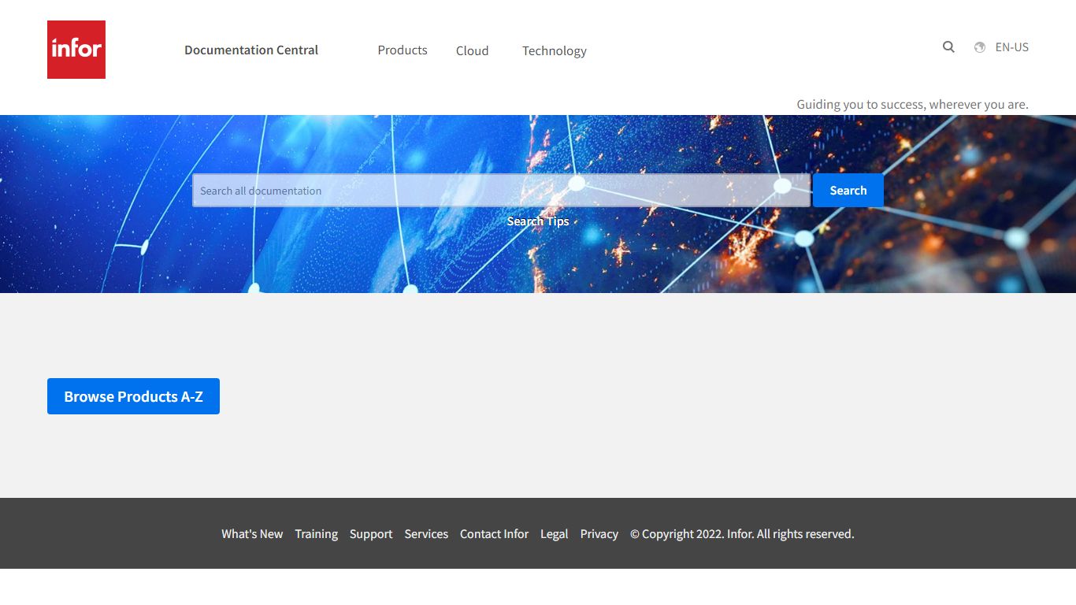The height and width of the screenshot is (605, 1076).
Task: Open the Privacy footer link
Action: coord(599,534)
